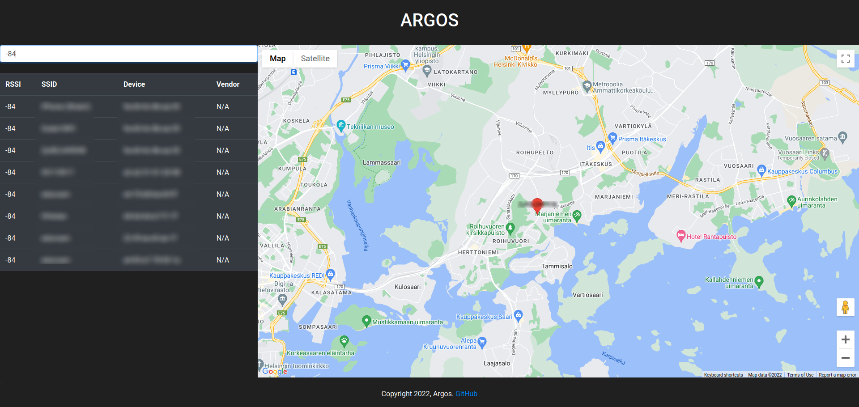859x407 pixels.
Task: Click the Google logo on the map
Action: [274, 372]
